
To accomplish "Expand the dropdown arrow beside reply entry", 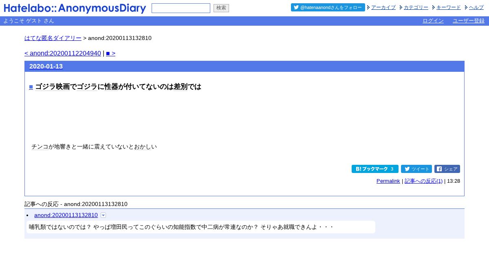I will [x=103, y=215].
